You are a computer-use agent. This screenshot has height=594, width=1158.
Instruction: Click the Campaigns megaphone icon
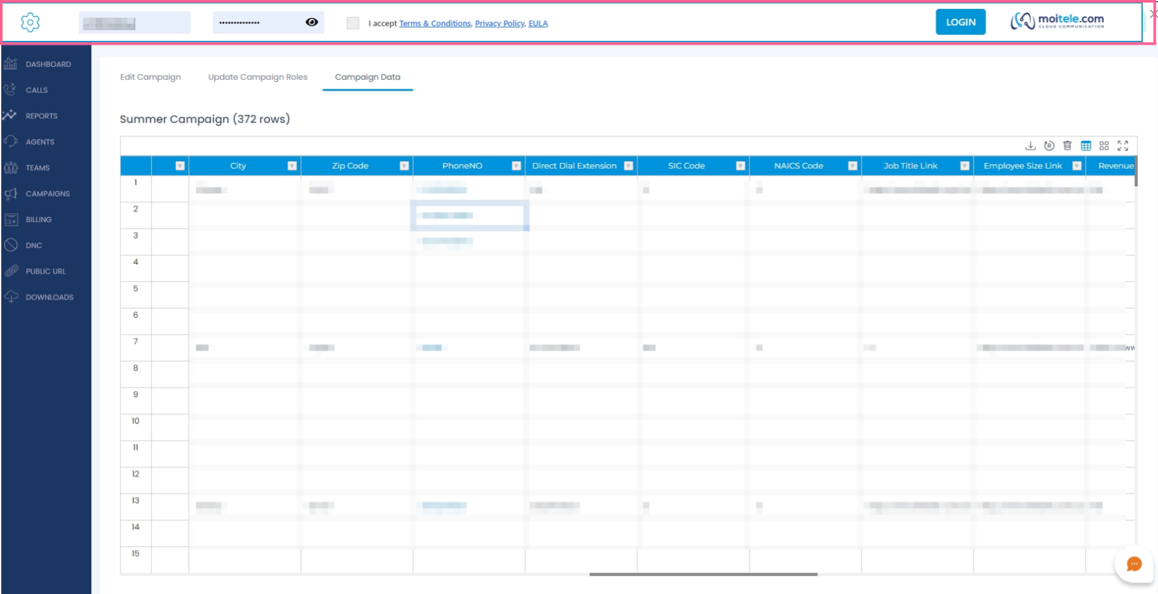tap(11, 193)
